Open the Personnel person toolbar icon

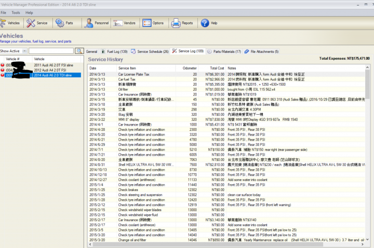pos(89,23)
